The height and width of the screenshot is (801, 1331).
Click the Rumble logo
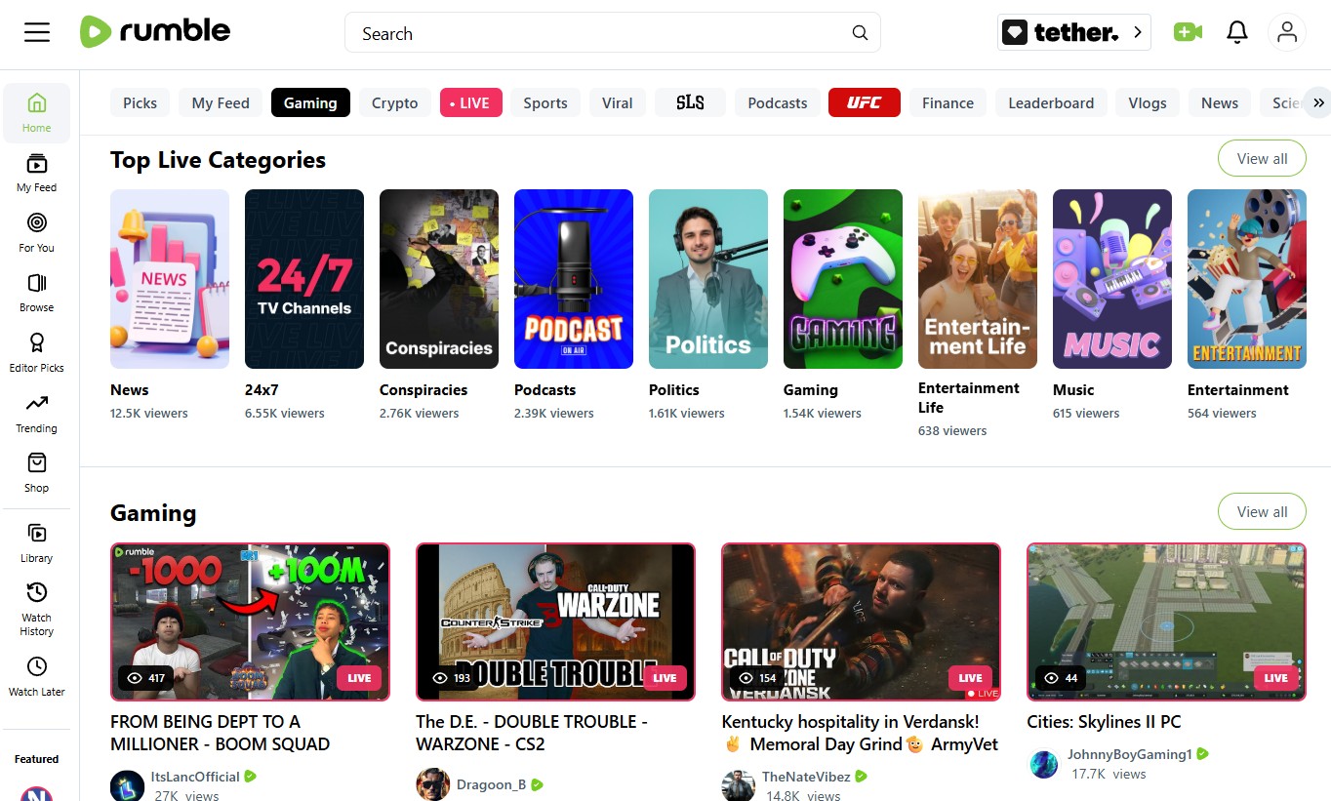(x=154, y=31)
